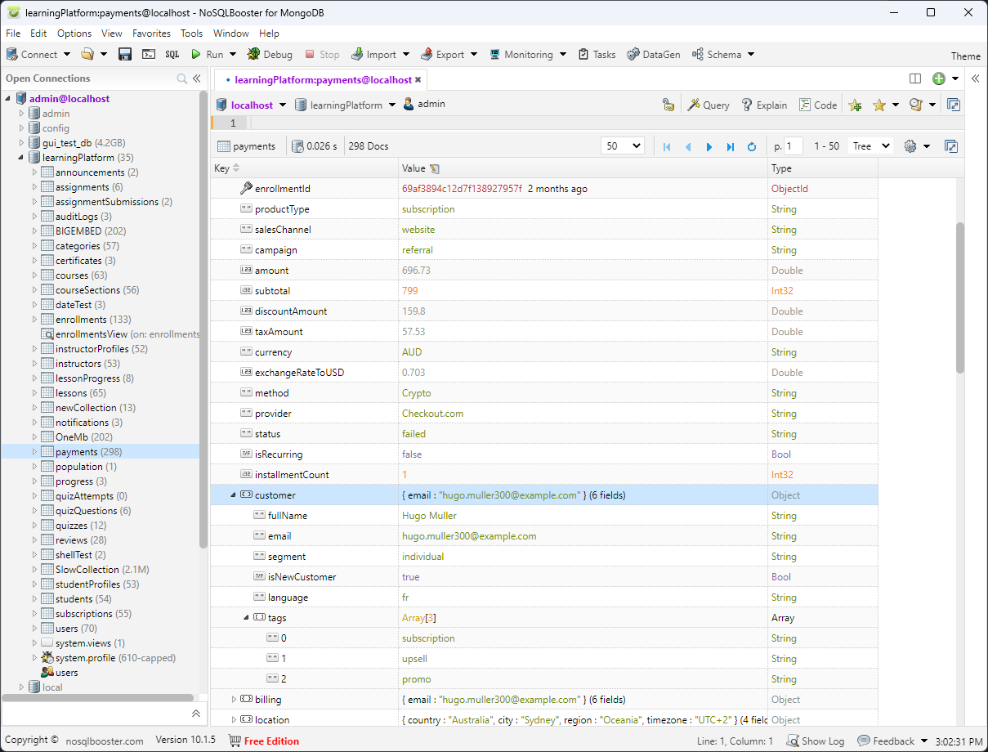Click the Show Log button
Image resolution: width=988 pixels, height=752 pixels.
pos(816,741)
